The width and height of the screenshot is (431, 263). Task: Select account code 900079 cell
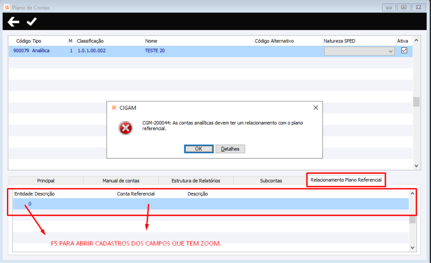click(21, 51)
